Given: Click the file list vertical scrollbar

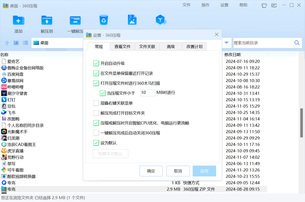Looking at the screenshot, I should (x=302, y=123).
